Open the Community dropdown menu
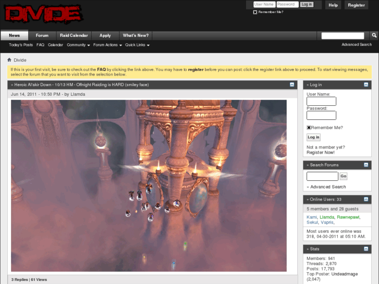Image resolution: width=379 pixels, height=284 pixels. pyautogui.click(x=78, y=45)
